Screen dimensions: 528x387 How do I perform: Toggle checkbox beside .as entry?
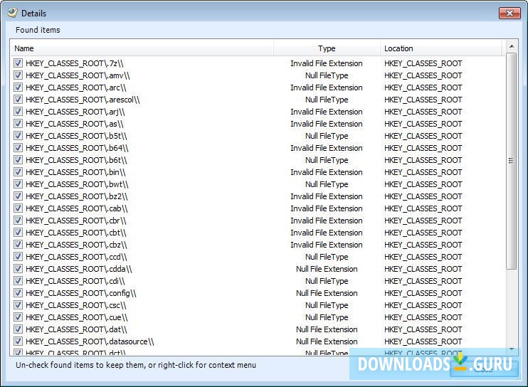click(19, 124)
